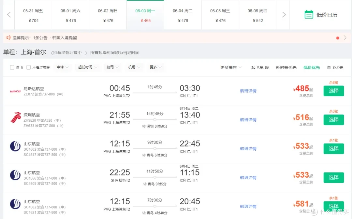
Task: Choose the ¥533 flight departing 22:25
Action: [x=334, y=177]
